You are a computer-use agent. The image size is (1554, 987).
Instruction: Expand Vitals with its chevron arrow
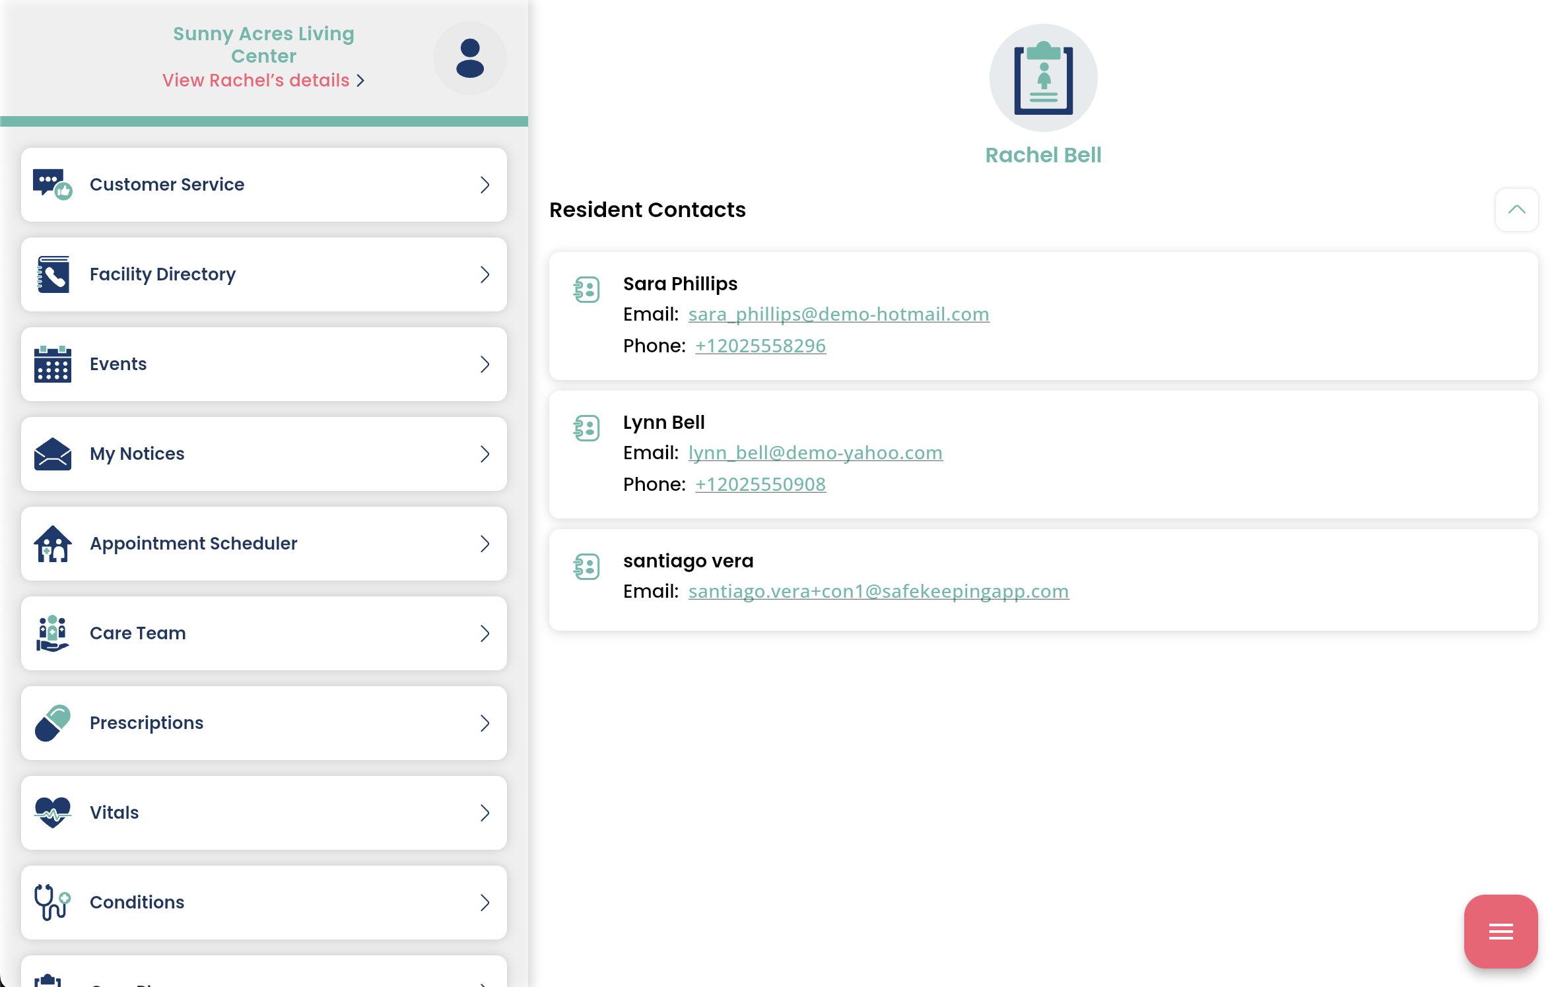(485, 813)
